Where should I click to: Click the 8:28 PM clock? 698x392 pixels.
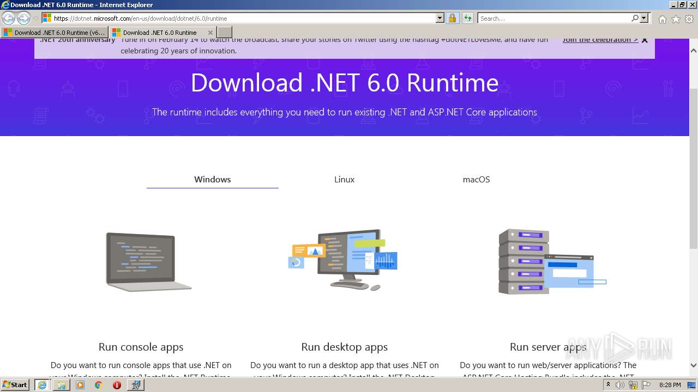(x=670, y=385)
